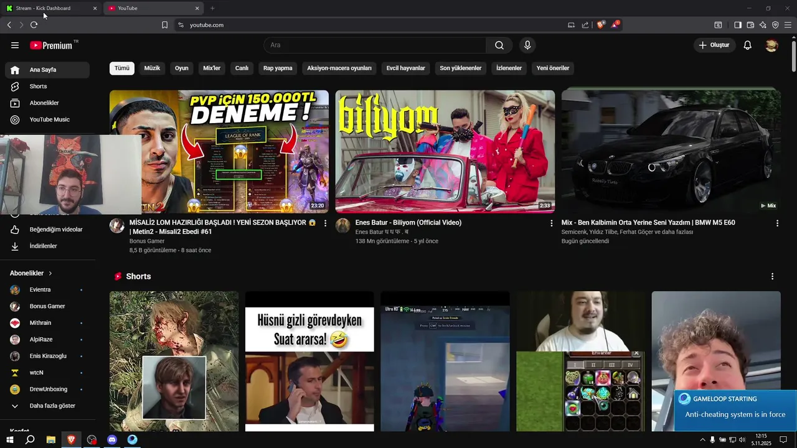Click the Brave Shields lion icon
797x448 pixels.
coord(600,25)
